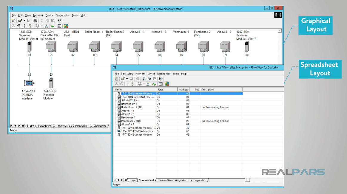The image size is (347, 194).
Task: Switch to the Spreadsheet tab in graph window
Action: coord(45,126)
